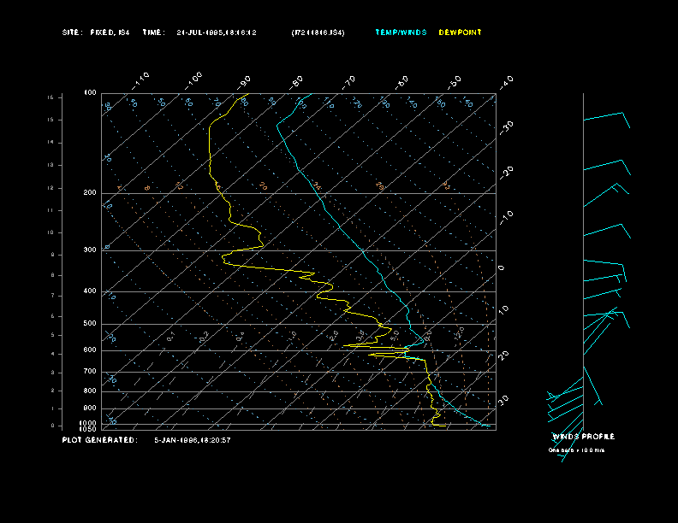Click the 700 pressure level label
The height and width of the screenshot is (523, 678).
point(90,372)
